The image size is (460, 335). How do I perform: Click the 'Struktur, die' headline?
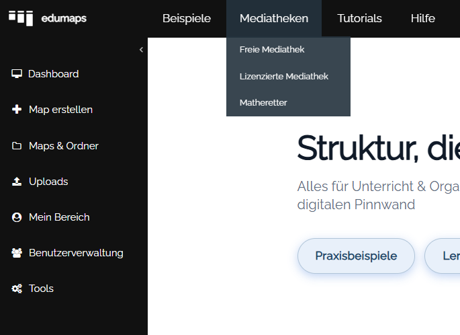point(379,149)
